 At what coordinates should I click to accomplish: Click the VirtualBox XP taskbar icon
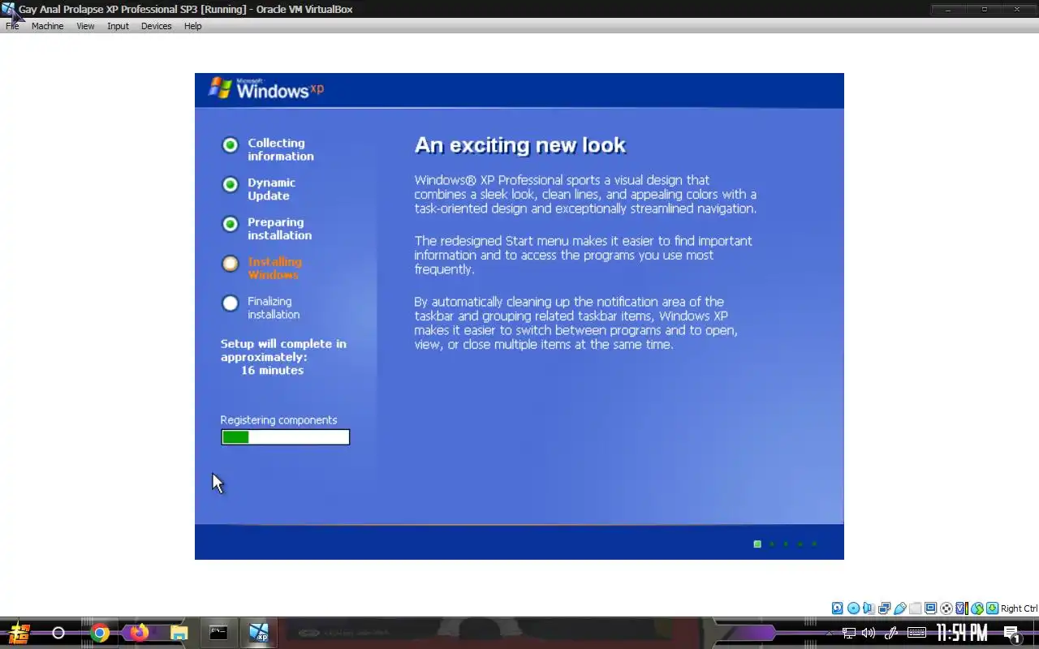coord(259,633)
